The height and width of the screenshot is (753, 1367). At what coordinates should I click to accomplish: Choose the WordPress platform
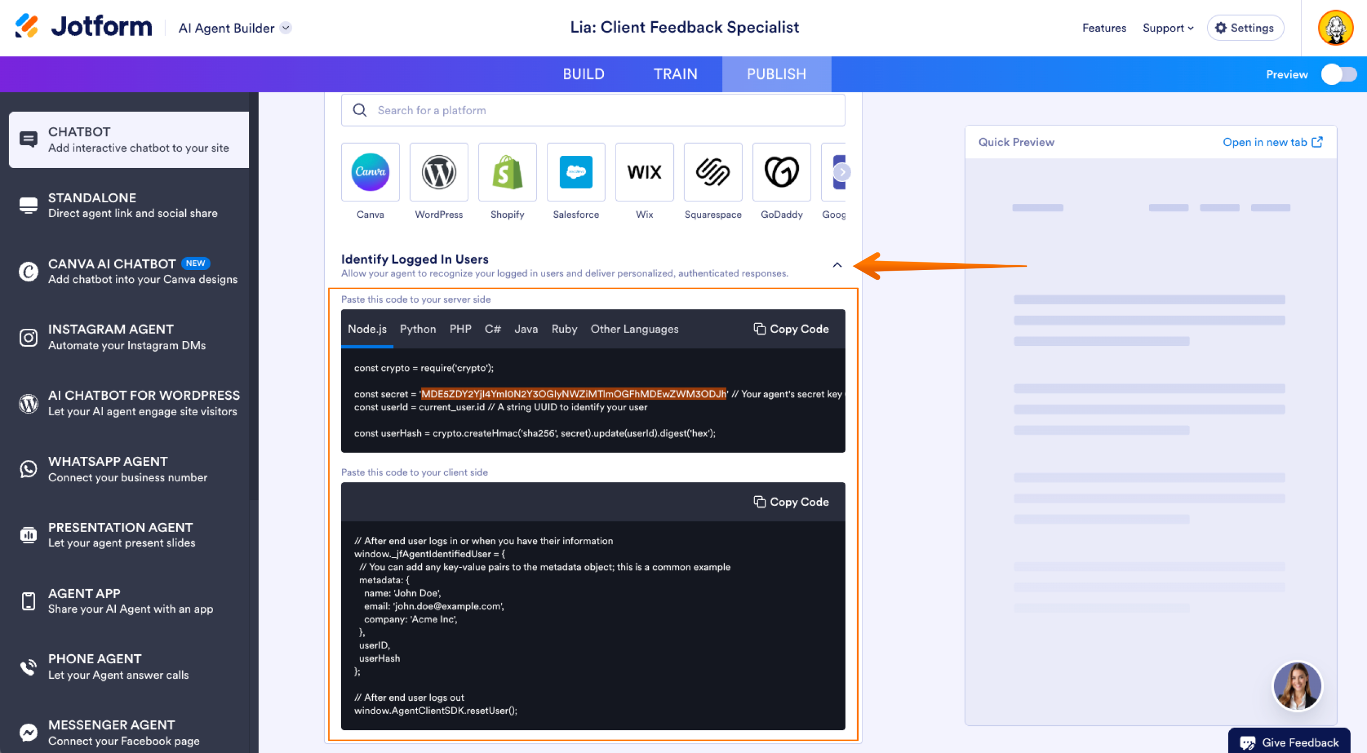(438, 172)
